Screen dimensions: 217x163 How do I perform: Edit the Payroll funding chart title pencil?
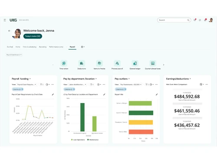tap(53, 94)
